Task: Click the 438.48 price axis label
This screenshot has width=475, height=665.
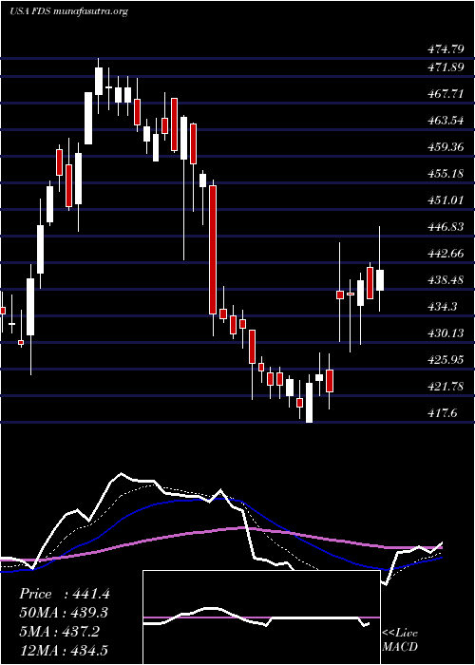Action: pos(446,280)
